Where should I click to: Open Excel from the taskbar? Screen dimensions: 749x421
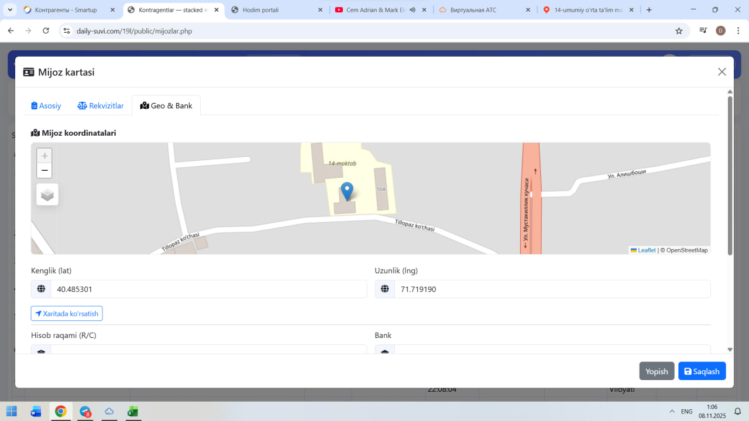(133, 411)
